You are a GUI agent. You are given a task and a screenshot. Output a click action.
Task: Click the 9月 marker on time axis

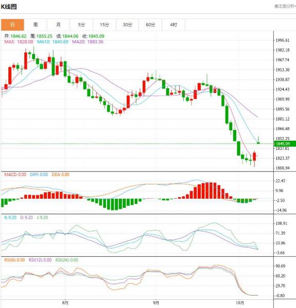coord(156,303)
